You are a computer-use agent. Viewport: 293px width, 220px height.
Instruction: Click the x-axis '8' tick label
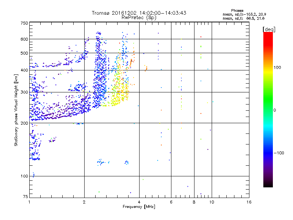194,202
